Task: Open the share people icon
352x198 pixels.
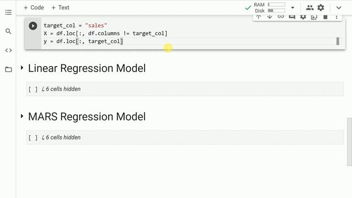Action: (x=310, y=8)
